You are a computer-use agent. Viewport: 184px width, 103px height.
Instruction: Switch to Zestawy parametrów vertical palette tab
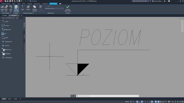tap(24, 48)
